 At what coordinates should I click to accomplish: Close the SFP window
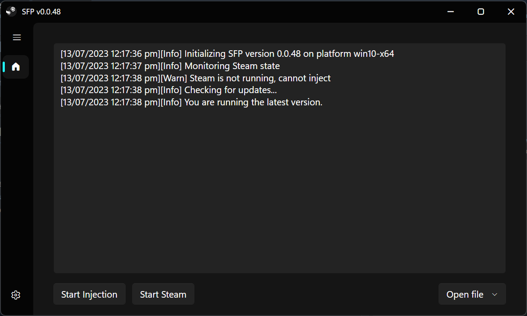[511, 12]
